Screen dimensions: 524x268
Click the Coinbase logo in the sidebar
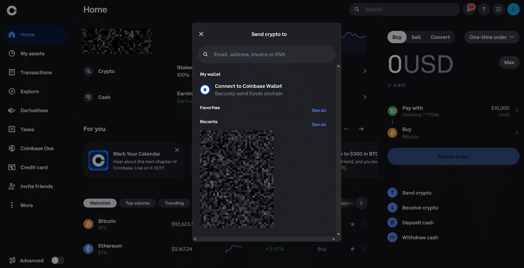tap(12, 10)
